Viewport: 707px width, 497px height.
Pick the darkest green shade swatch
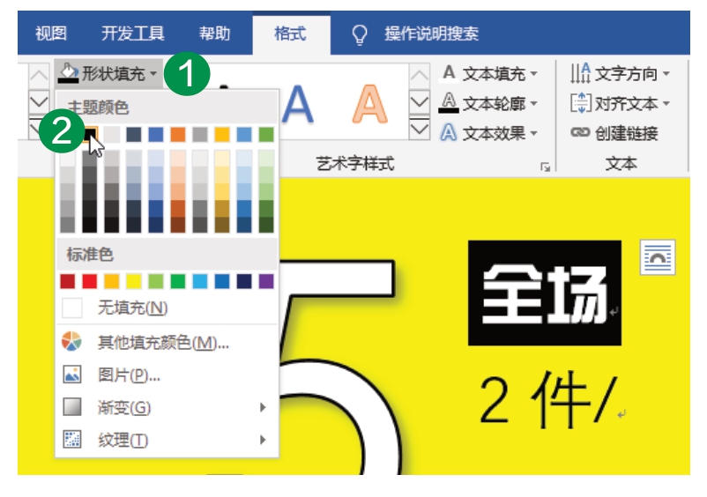point(266,225)
